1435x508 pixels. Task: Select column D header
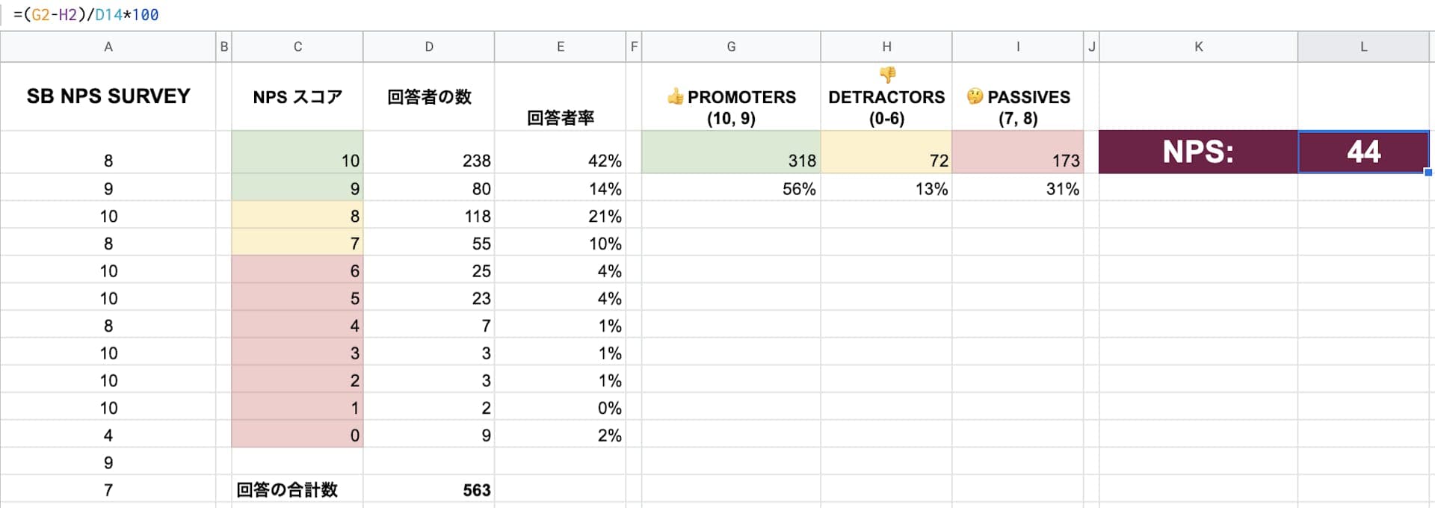pos(429,47)
